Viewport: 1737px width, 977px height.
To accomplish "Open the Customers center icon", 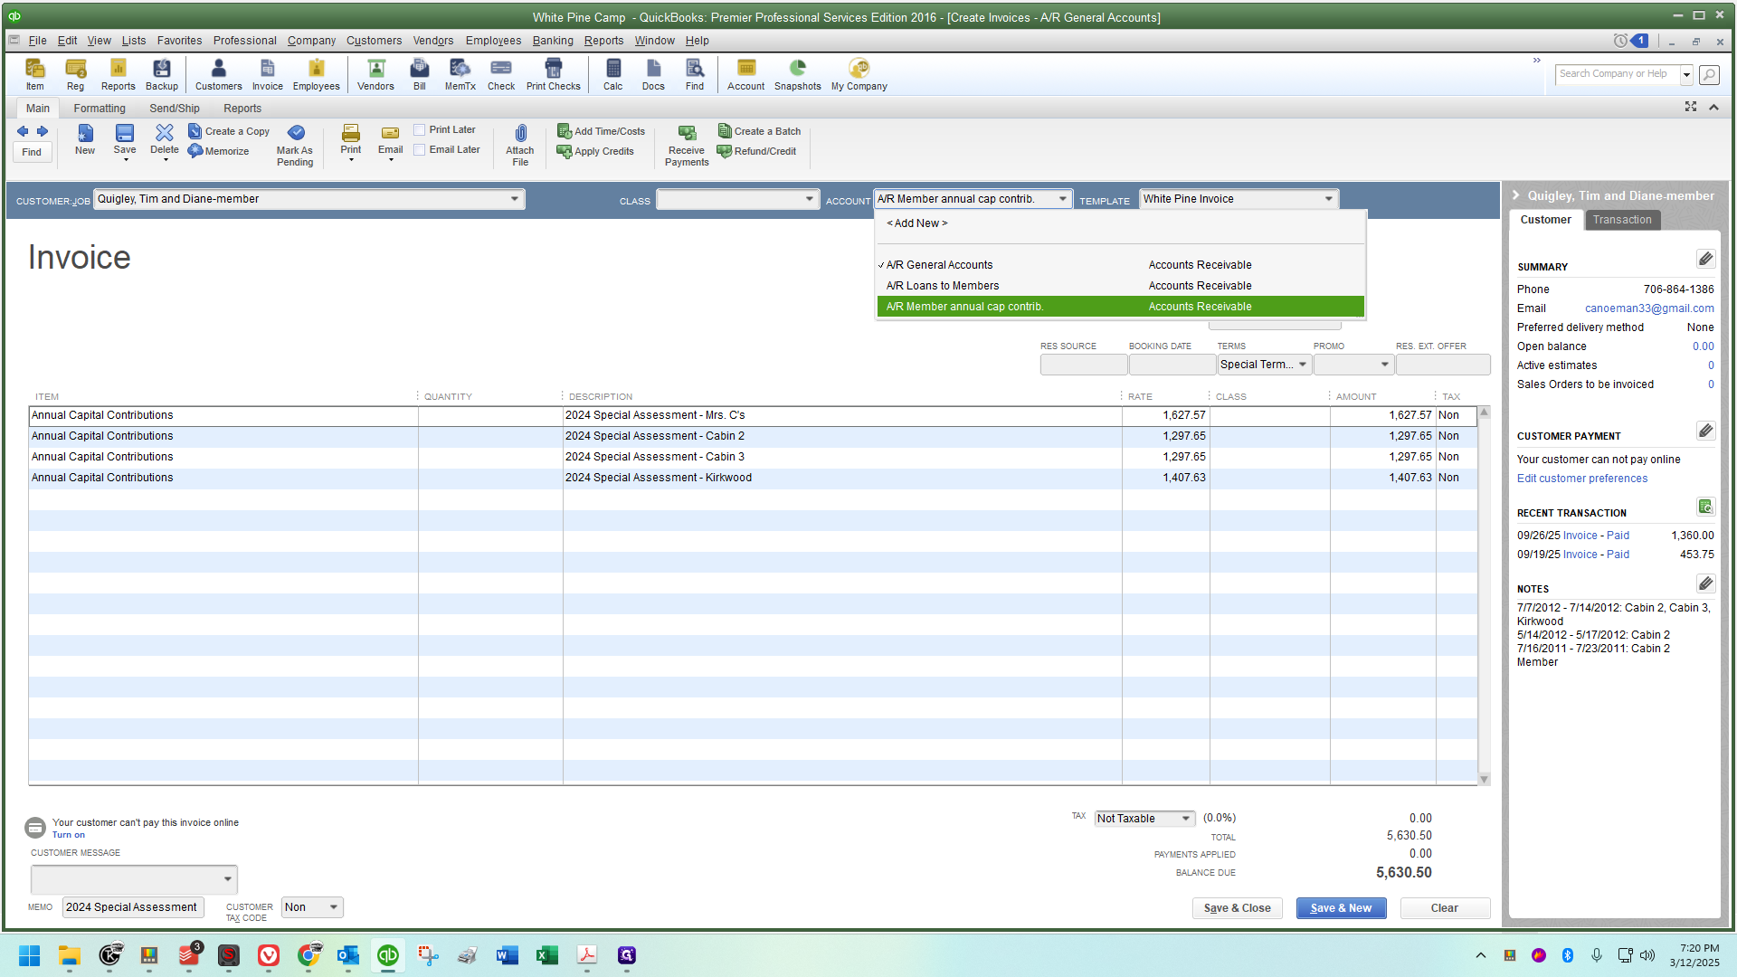I will pyautogui.click(x=218, y=74).
